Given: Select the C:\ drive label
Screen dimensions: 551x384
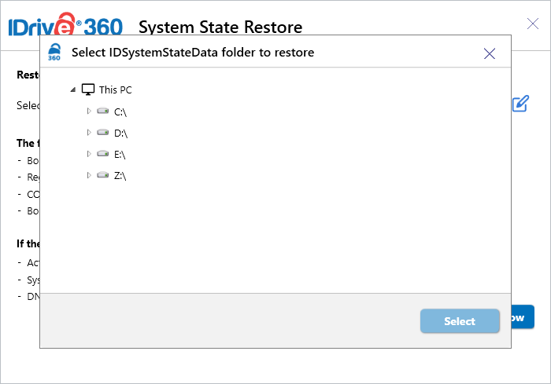Looking at the screenshot, I should 120,112.
